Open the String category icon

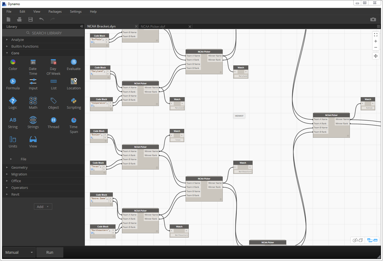(13, 120)
